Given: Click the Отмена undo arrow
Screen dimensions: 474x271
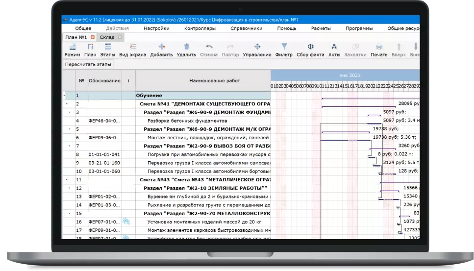Looking at the screenshot, I should tap(209, 47).
